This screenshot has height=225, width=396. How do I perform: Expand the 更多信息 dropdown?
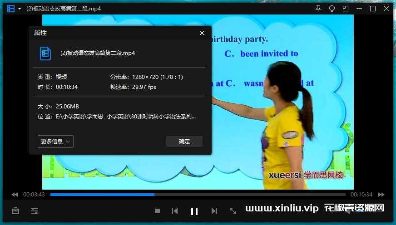coord(55,142)
